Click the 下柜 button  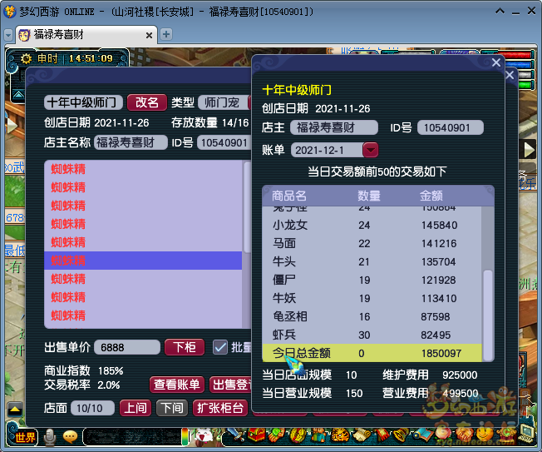[185, 347]
